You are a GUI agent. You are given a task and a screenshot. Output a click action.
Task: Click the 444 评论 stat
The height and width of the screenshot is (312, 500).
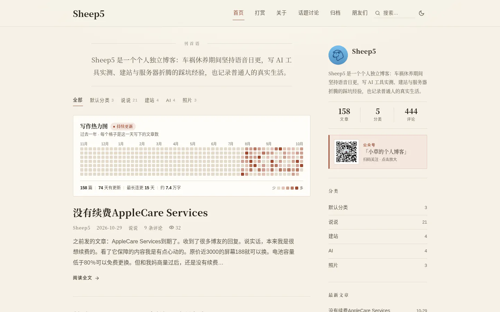[411, 114]
